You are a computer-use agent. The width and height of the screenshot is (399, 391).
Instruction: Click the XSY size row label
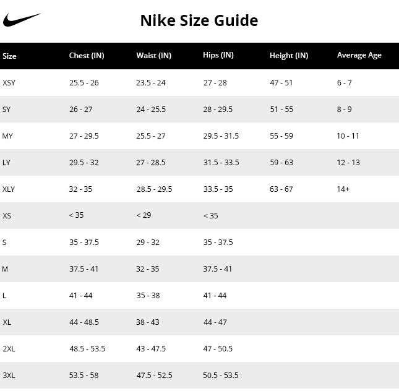click(x=9, y=83)
